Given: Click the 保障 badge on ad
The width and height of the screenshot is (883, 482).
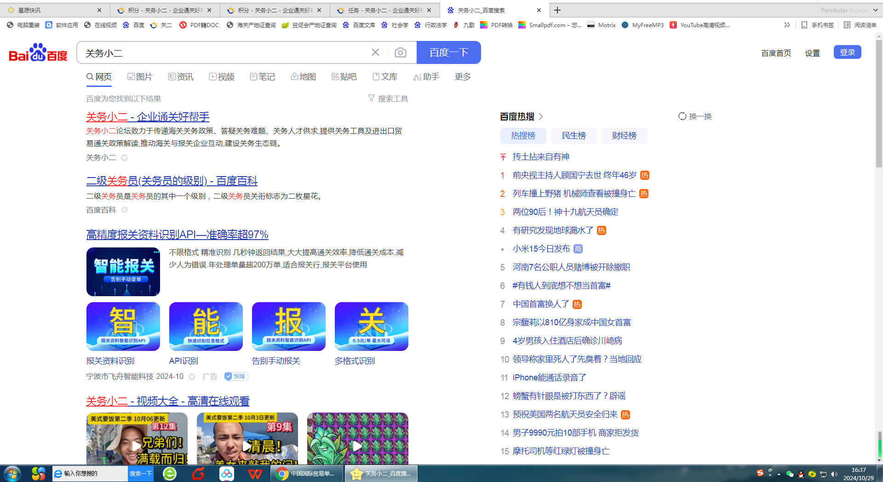Looking at the screenshot, I should (236, 377).
